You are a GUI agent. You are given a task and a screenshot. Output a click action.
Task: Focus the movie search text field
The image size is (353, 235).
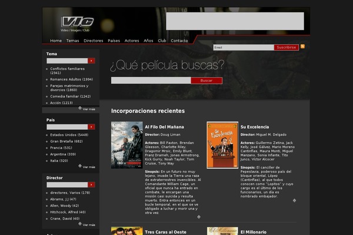pos(151,80)
